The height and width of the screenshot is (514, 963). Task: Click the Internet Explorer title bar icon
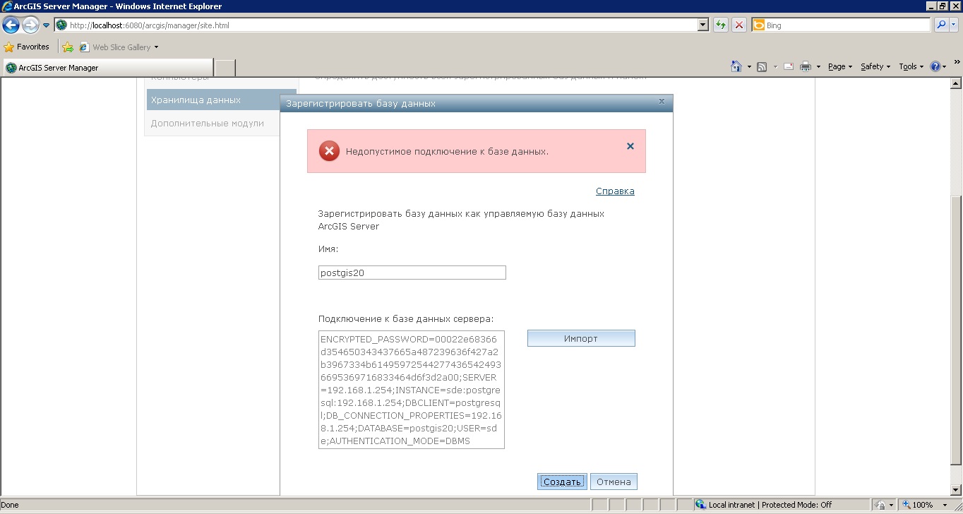pyautogui.click(x=8, y=6)
